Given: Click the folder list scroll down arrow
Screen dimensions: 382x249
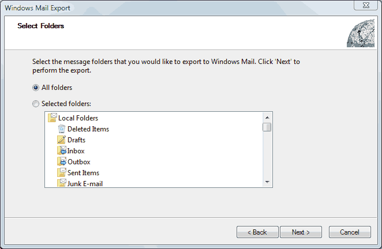Looking at the screenshot, I should point(267,182).
